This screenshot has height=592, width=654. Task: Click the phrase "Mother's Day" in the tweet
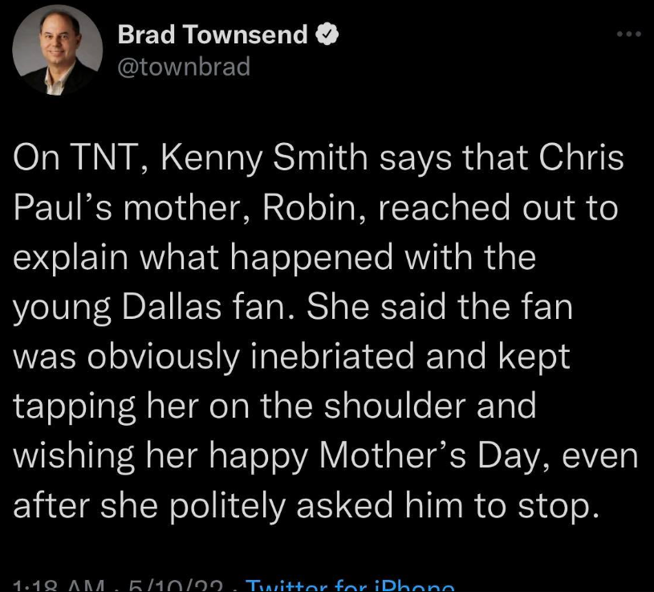click(x=417, y=457)
